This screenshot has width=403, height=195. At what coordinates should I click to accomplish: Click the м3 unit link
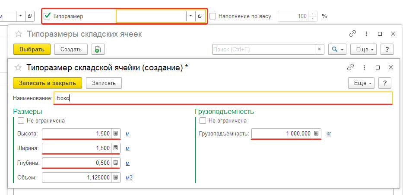(x=129, y=177)
